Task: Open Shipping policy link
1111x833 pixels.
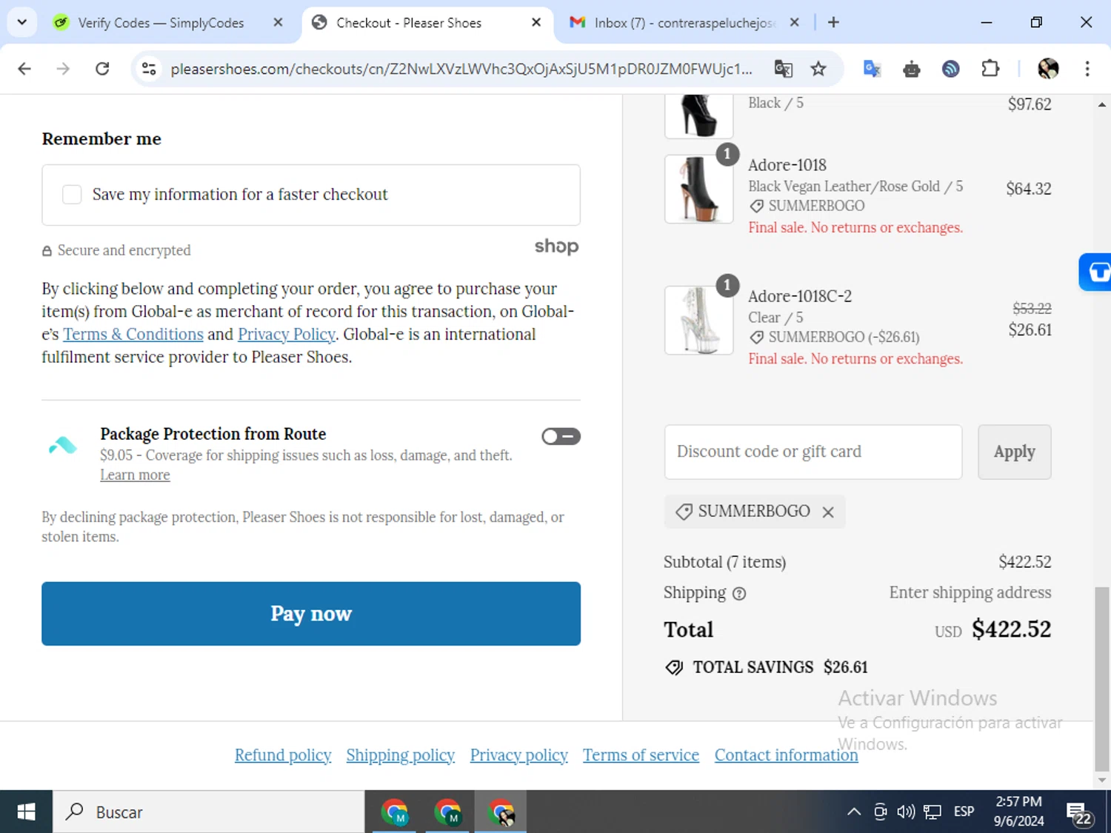Action: 401,755
